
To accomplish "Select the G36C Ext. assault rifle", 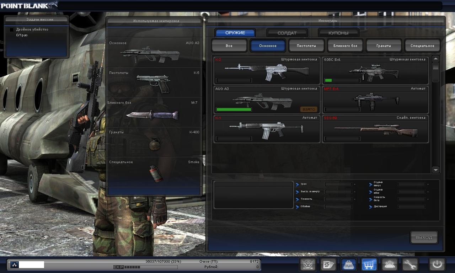I will pyautogui.click(x=375, y=71).
